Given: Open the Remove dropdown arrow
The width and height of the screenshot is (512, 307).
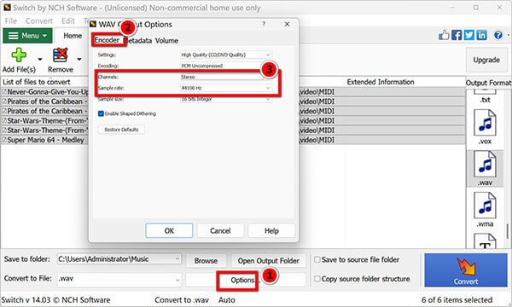Looking at the screenshot, I should coord(79,60).
